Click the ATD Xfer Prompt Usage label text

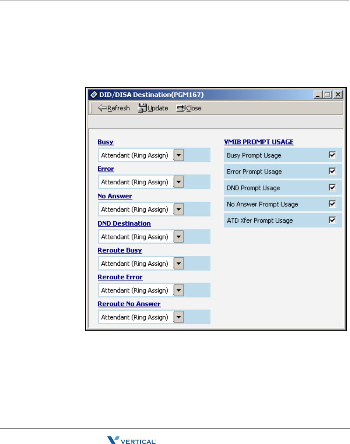click(x=260, y=220)
